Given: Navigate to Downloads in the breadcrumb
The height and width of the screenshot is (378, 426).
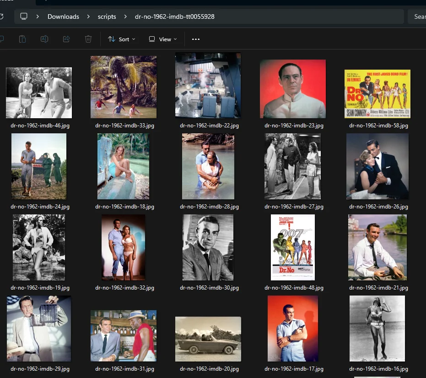Looking at the screenshot, I should pos(63,16).
